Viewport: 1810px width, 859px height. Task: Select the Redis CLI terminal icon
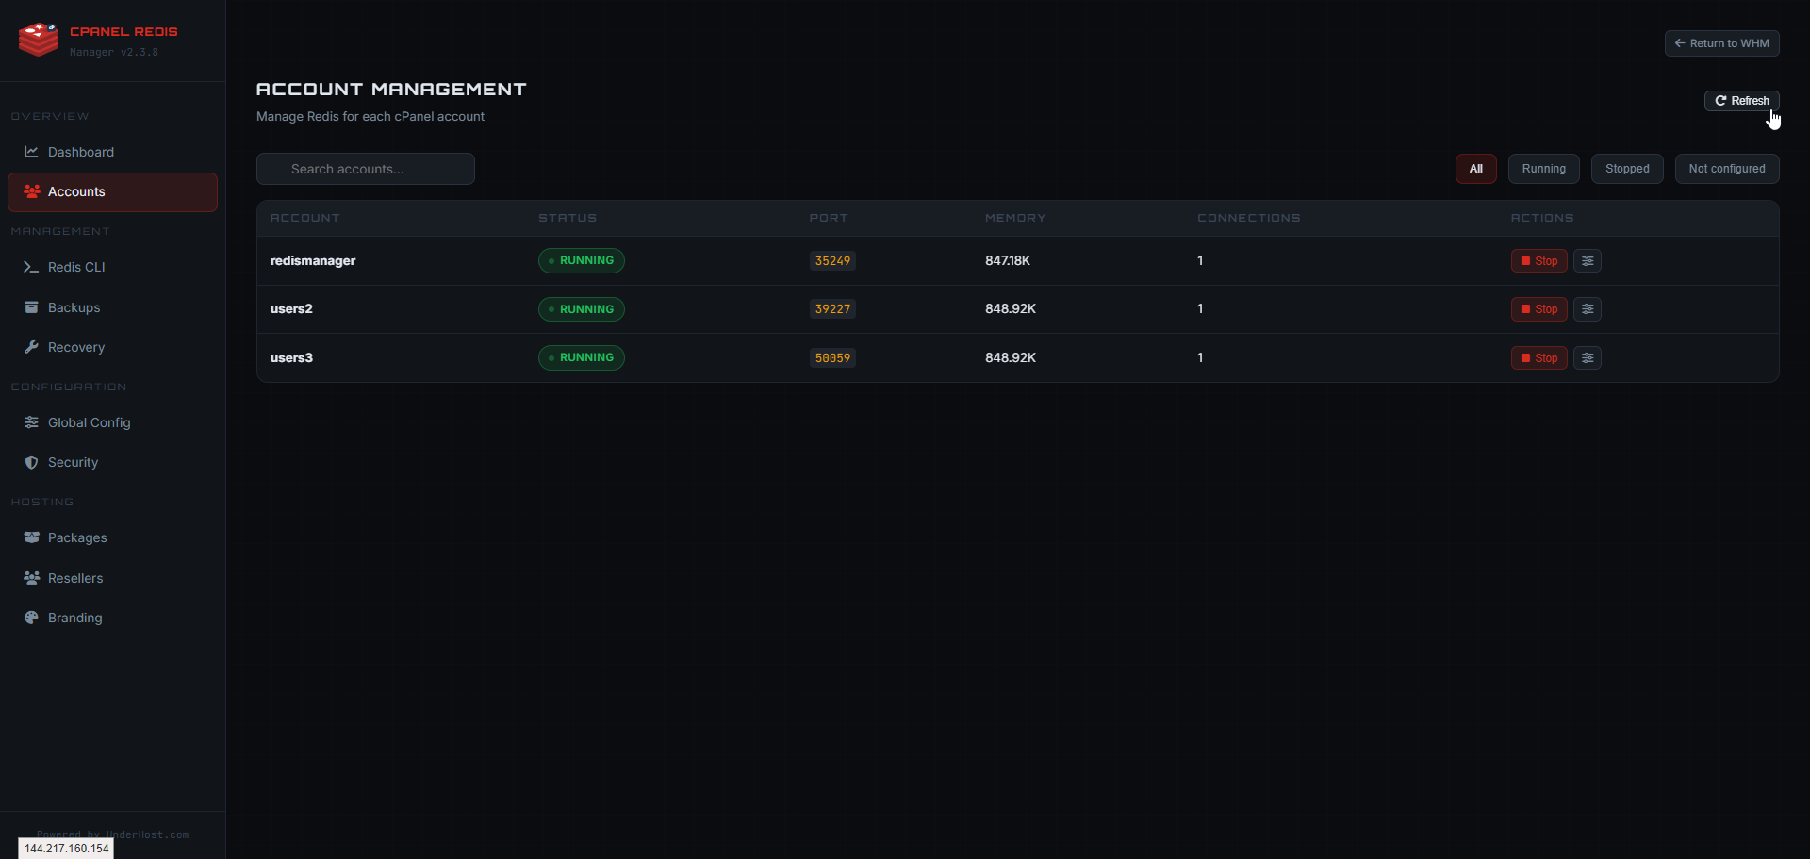(31, 267)
